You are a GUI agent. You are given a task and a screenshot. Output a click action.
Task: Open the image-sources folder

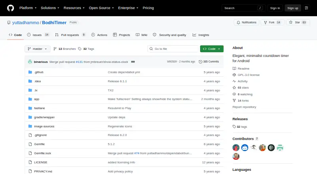[44, 127]
